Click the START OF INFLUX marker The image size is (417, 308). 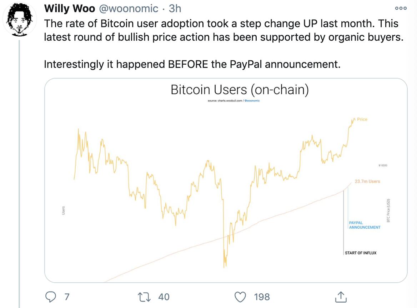[361, 253]
